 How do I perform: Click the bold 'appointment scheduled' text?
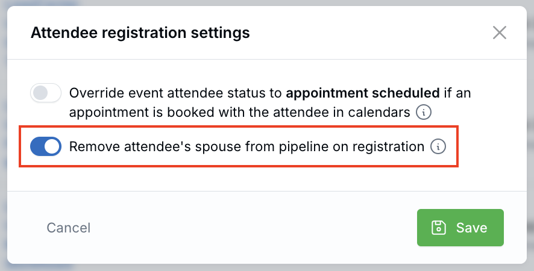[362, 93]
